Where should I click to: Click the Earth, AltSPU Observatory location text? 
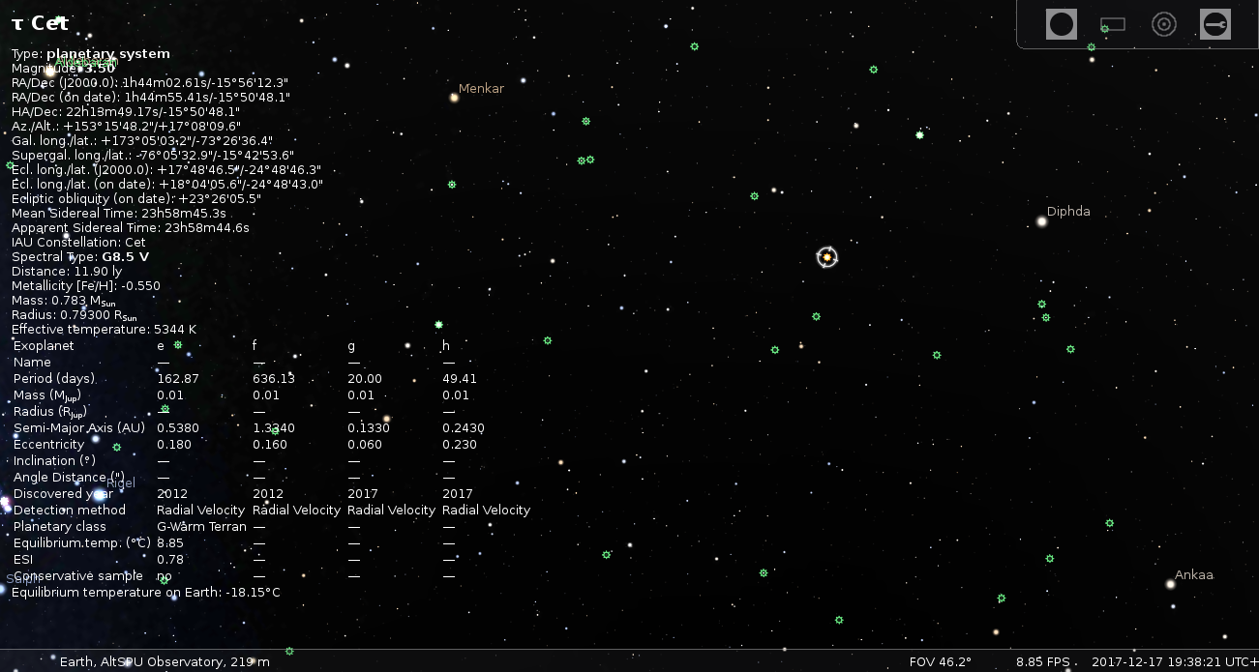165,661
